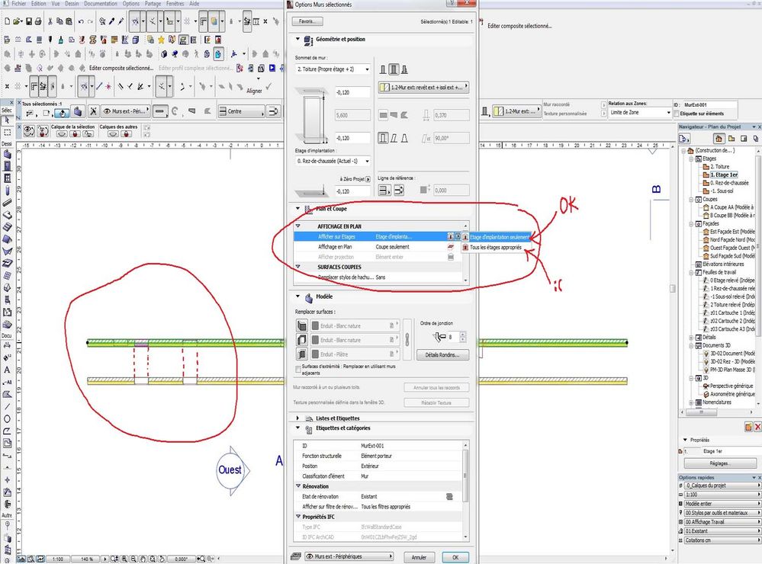Open the 'Centre' reference line dropdown in info box

[241, 112]
